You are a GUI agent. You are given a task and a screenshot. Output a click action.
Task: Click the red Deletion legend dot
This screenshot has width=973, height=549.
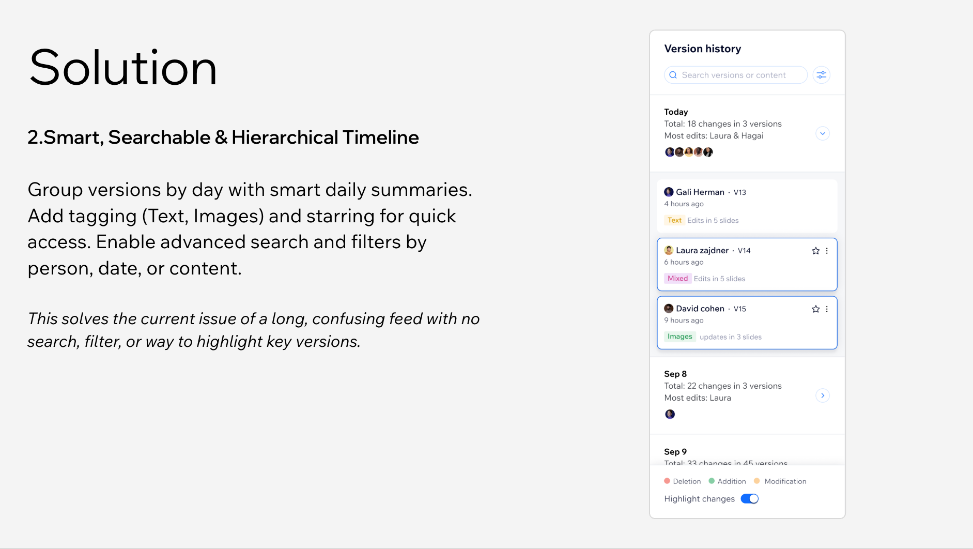667,481
